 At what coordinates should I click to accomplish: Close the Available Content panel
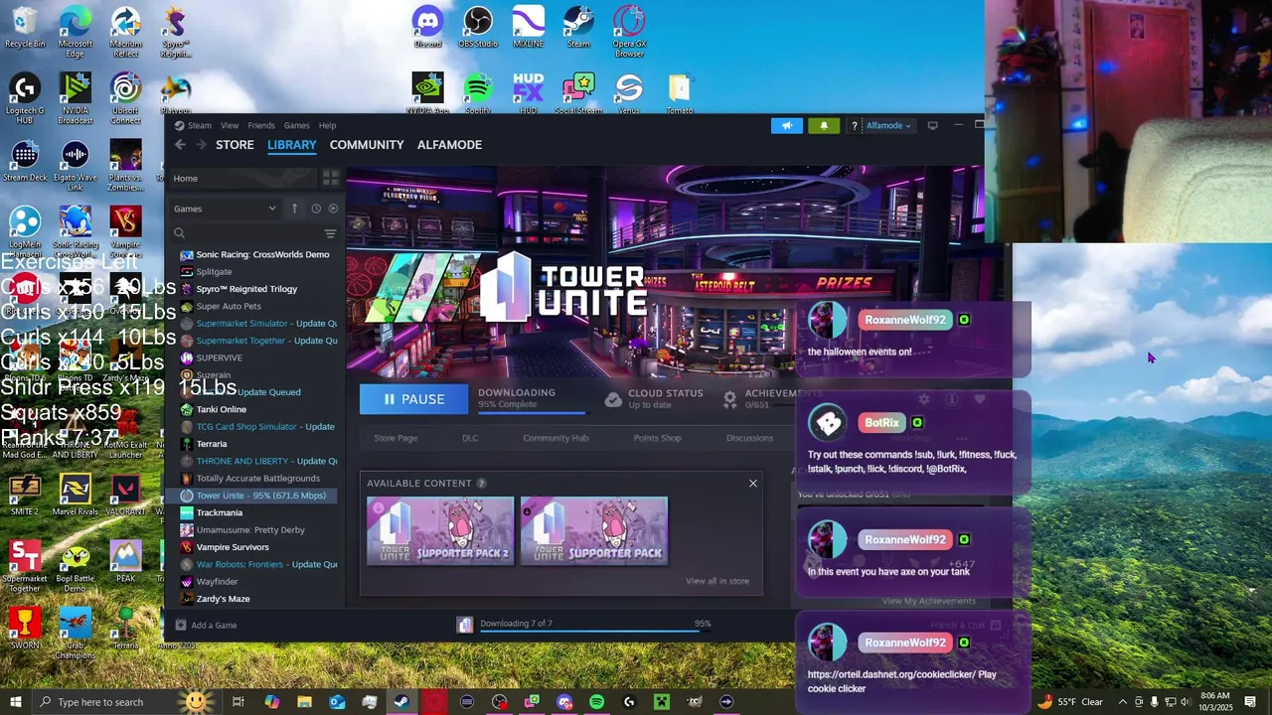[x=753, y=484]
